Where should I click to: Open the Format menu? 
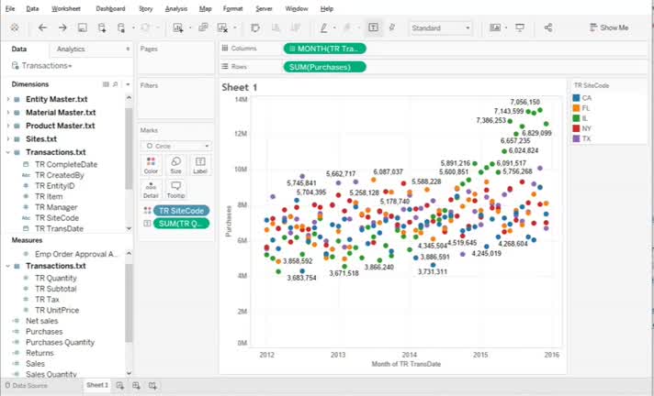click(232, 8)
